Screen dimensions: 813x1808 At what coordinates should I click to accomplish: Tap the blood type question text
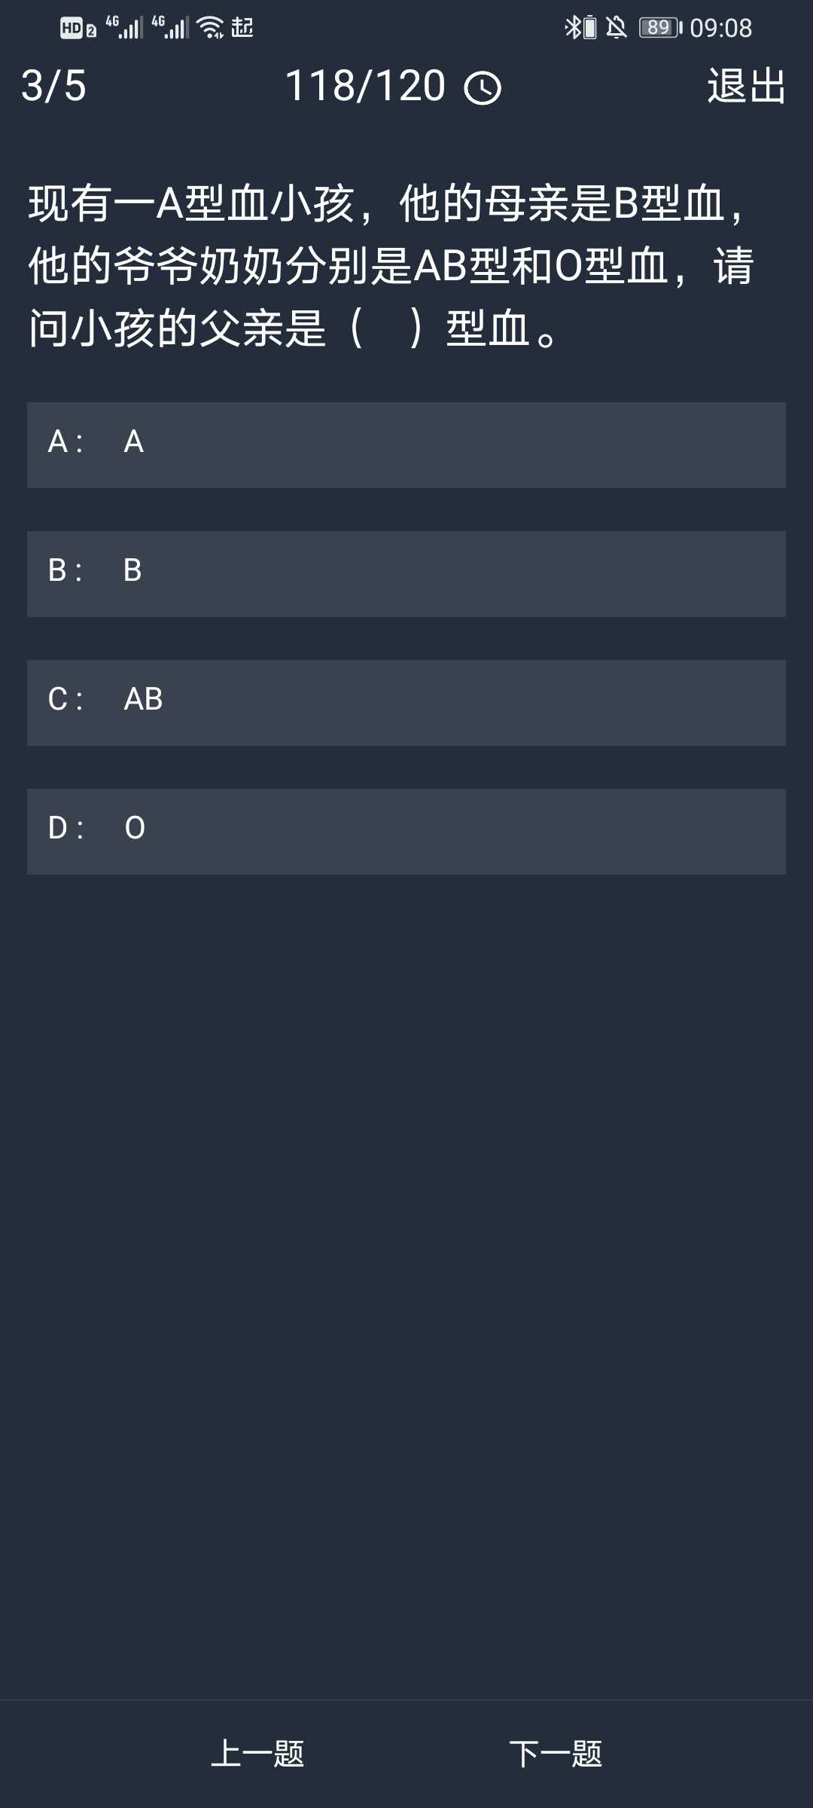click(391, 266)
